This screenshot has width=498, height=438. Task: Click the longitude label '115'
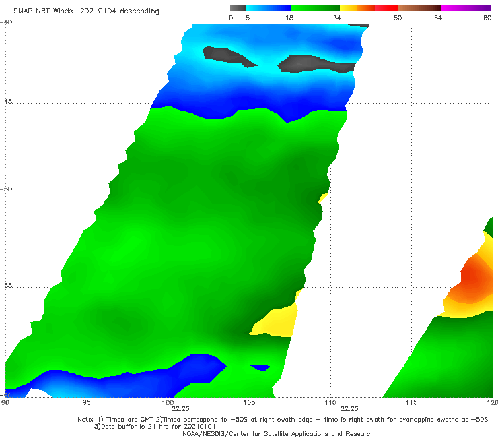click(x=412, y=403)
